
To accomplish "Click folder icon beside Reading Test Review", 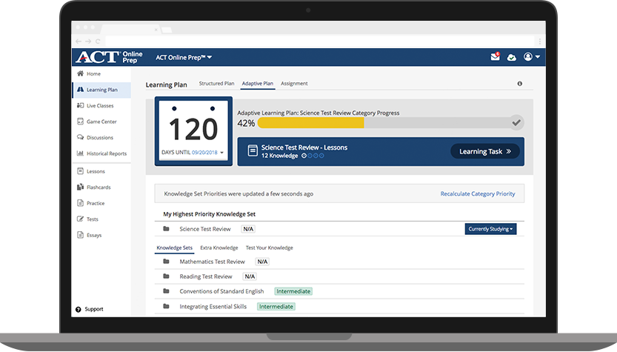I will [166, 276].
